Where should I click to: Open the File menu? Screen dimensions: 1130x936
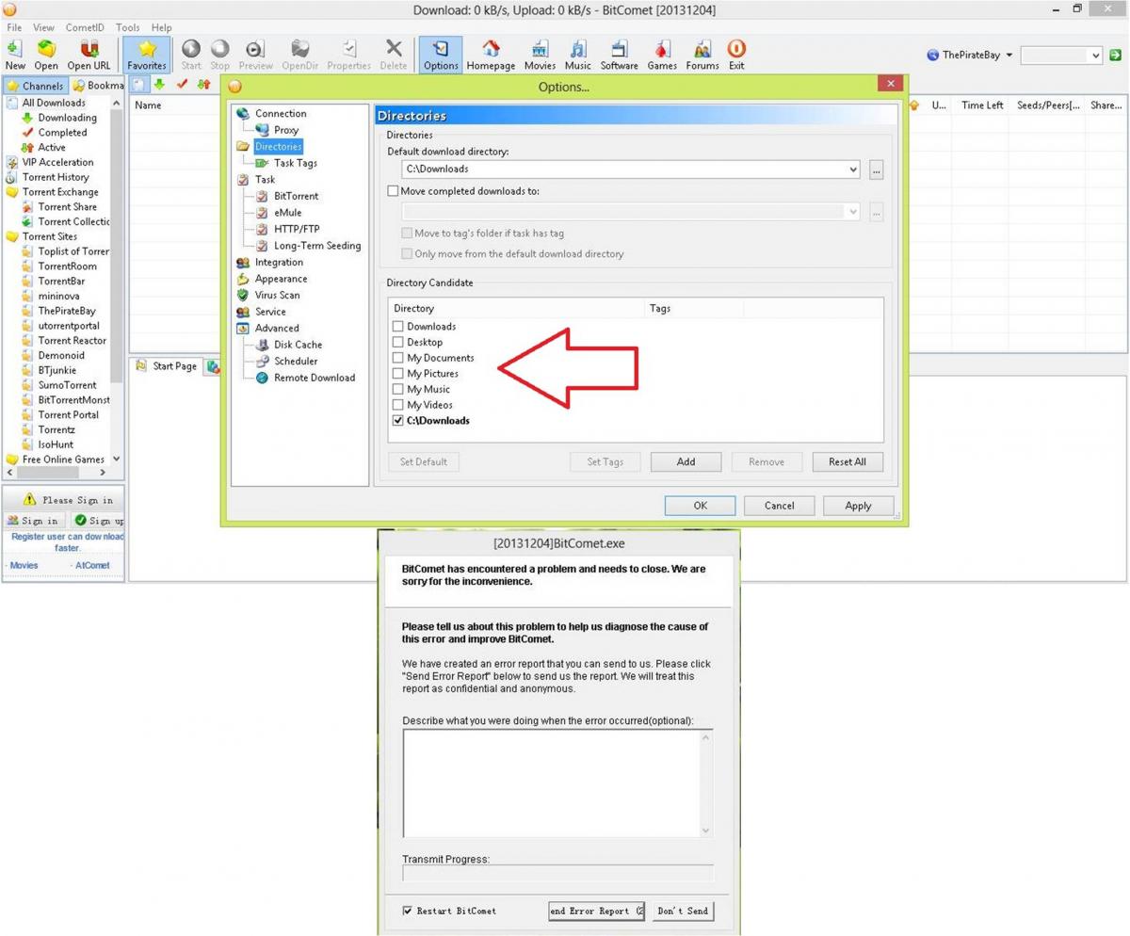point(14,27)
